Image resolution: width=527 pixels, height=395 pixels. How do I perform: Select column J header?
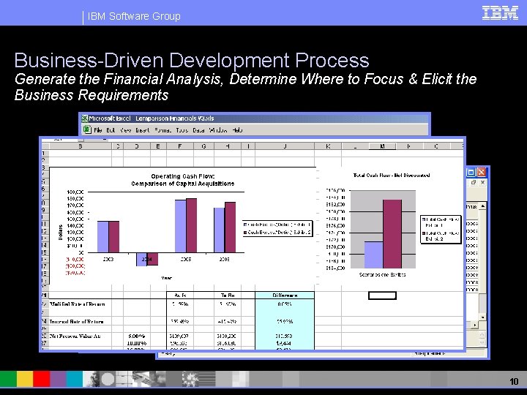285,146
